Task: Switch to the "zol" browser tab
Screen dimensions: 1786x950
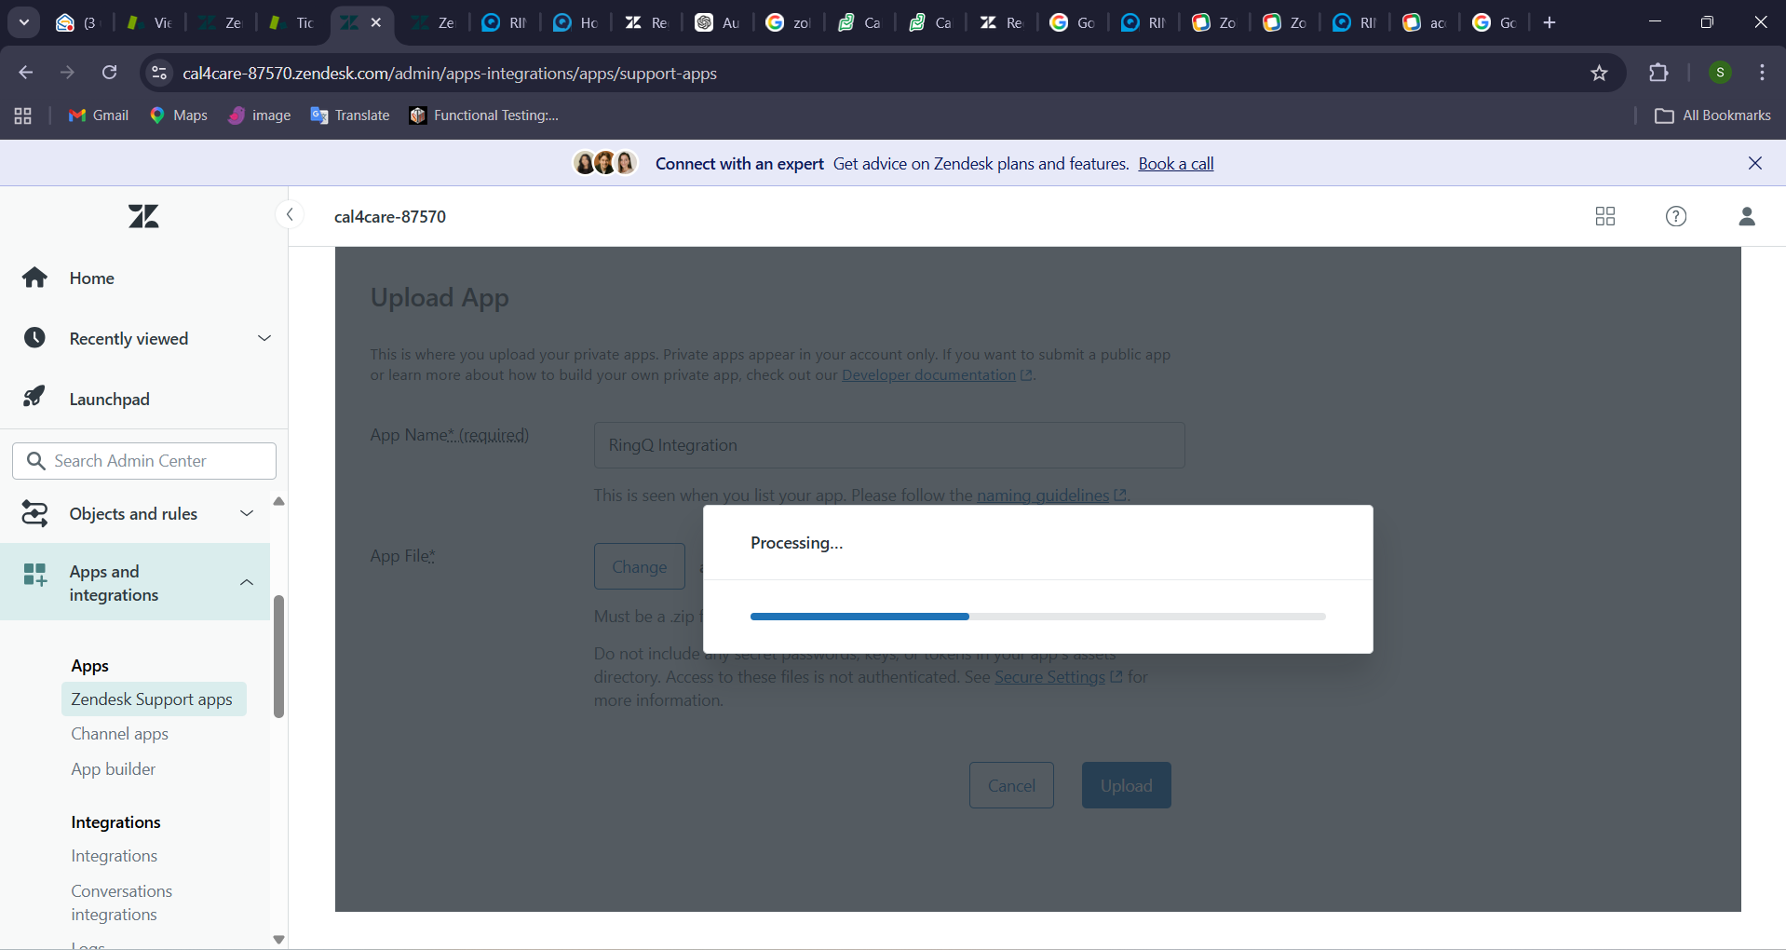Action: pyautogui.click(x=789, y=22)
